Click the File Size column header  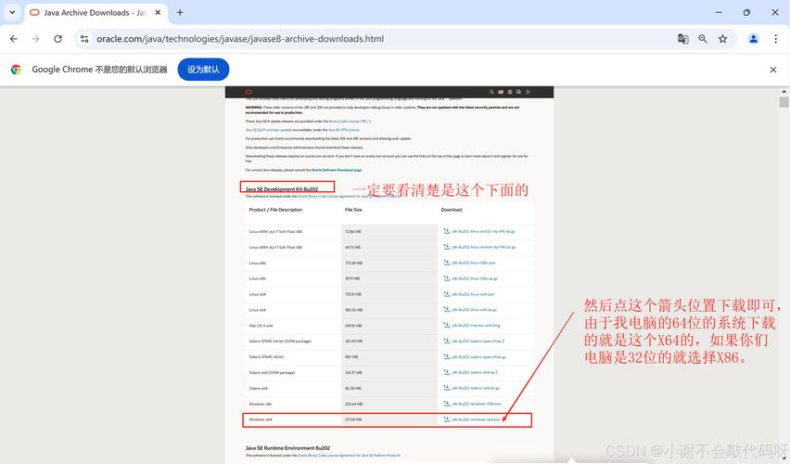click(353, 210)
